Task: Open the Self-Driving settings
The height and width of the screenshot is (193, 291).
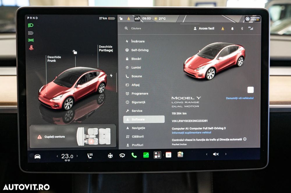Action: [137, 50]
